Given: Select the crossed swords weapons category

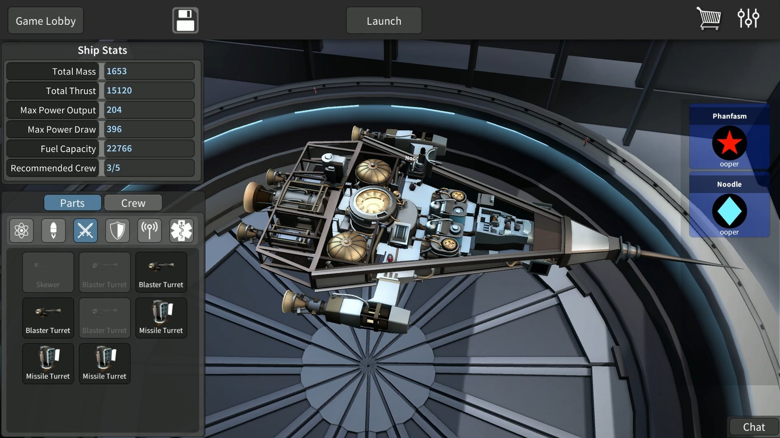Looking at the screenshot, I should click(x=85, y=231).
